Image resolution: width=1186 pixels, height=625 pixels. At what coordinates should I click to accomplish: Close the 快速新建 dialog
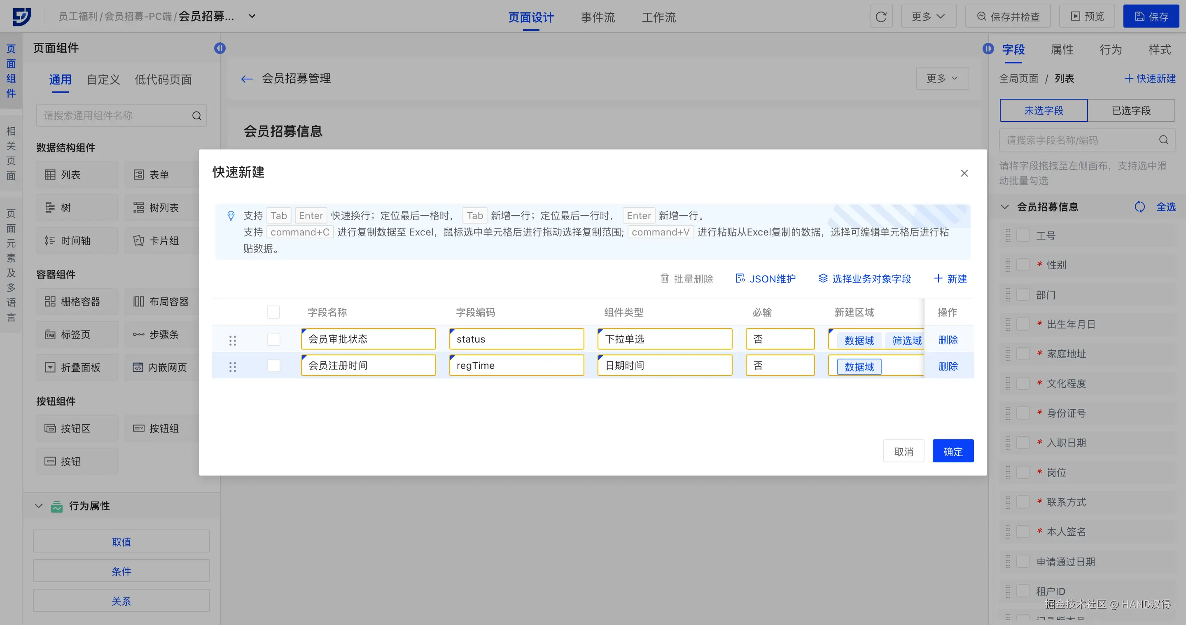coord(964,173)
